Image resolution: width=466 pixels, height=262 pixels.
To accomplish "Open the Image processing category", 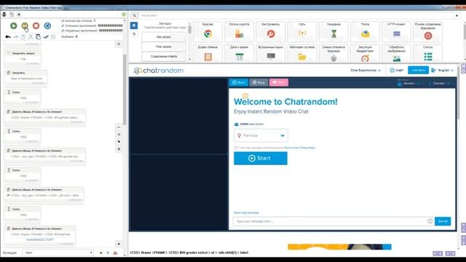I will (396, 53).
